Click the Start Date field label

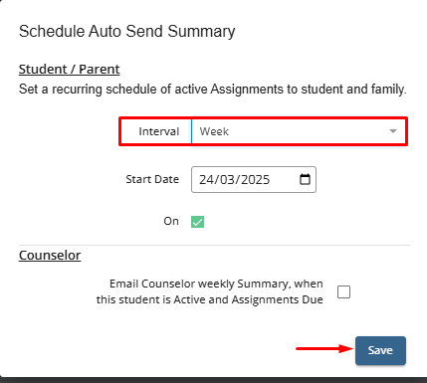pyautogui.click(x=152, y=179)
